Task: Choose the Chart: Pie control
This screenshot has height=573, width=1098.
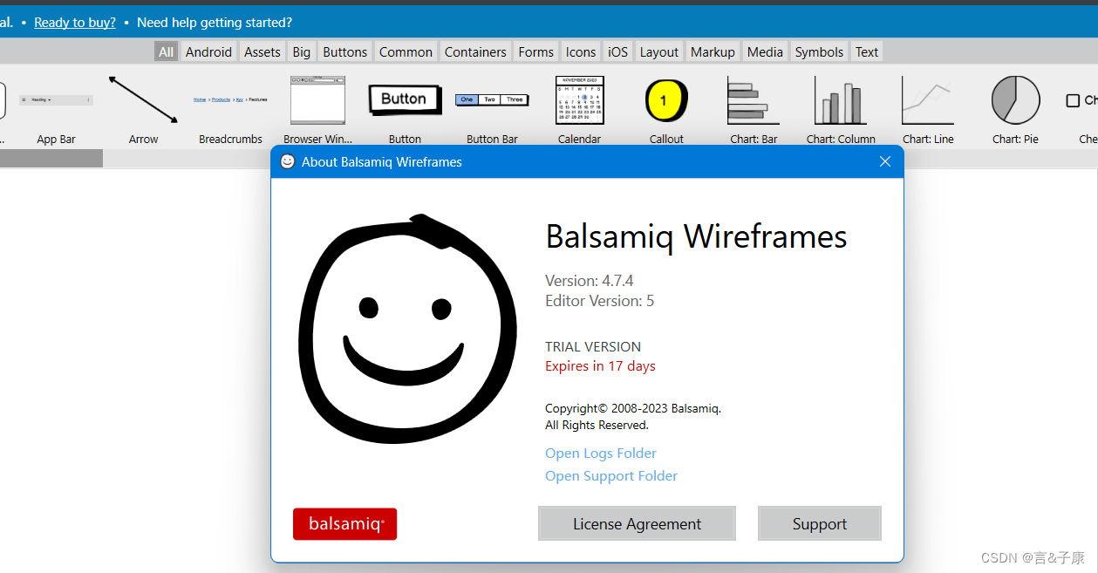Action: pyautogui.click(x=1015, y=99)
